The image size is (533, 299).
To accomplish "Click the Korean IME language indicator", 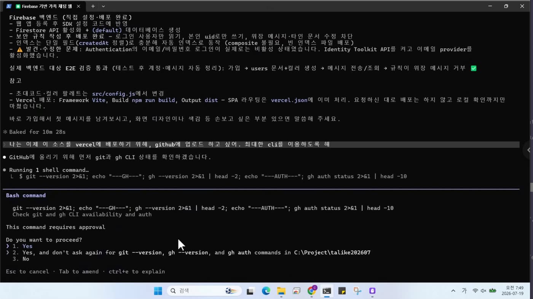I will pos(464,291).
